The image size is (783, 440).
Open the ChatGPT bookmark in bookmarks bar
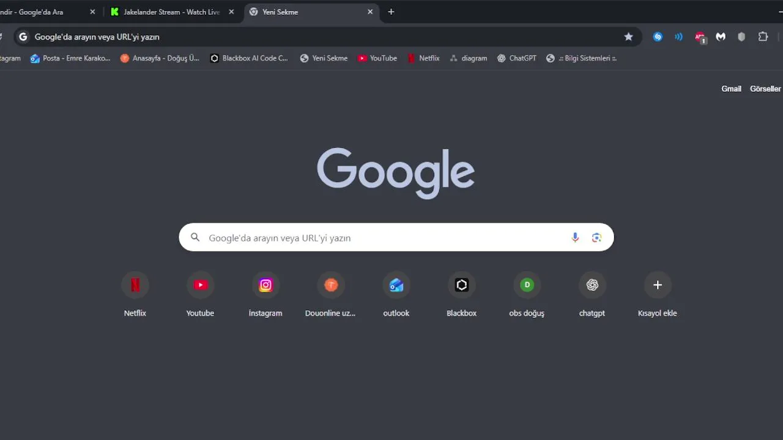click(517, 58)
